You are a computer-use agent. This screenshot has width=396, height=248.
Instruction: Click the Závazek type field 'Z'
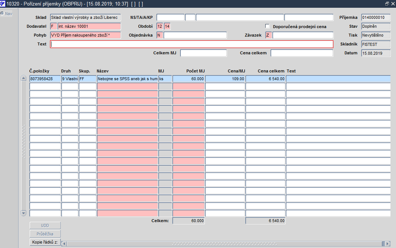point(269,35)
